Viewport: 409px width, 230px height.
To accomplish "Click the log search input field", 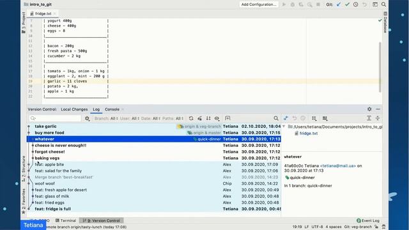I will [56, 118].
